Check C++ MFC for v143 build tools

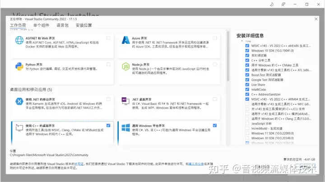point(247,104)
